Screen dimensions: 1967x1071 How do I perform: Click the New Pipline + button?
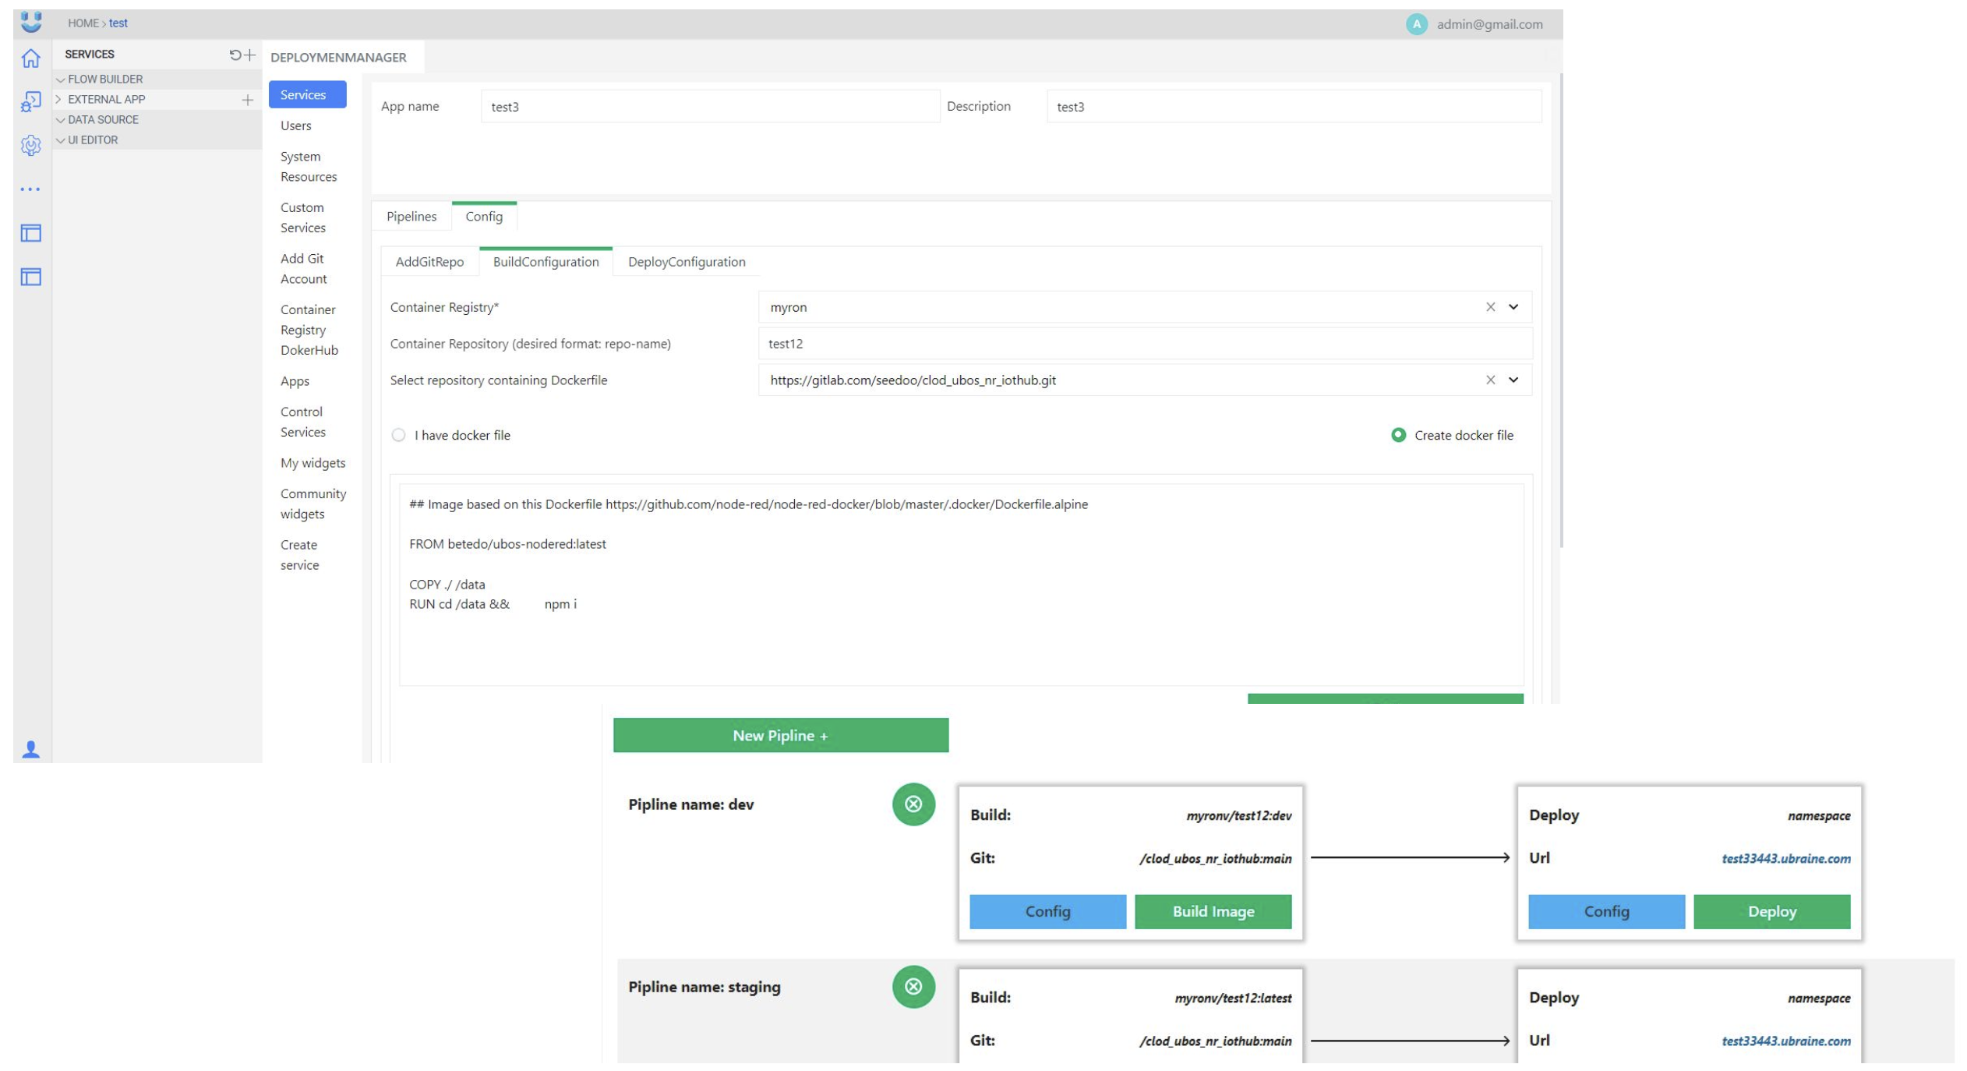pyautogui.click(x=780, y=734)
